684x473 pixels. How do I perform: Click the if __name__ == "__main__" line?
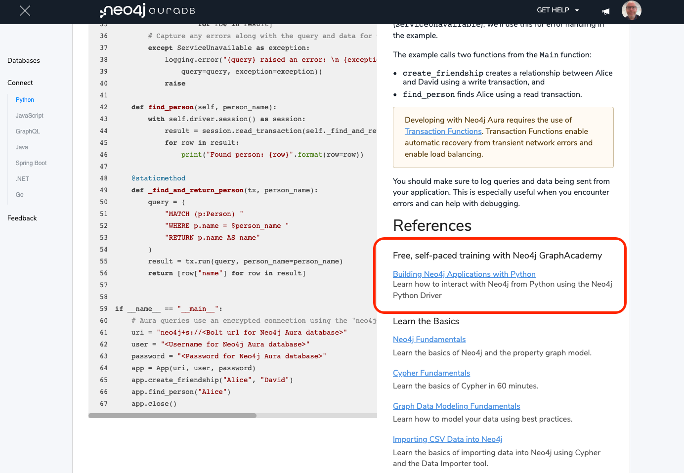169,309
